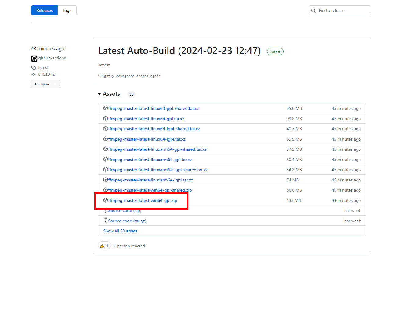Open the Latest Auto-Build release title

pyautogui.click(x=179, y=51)
